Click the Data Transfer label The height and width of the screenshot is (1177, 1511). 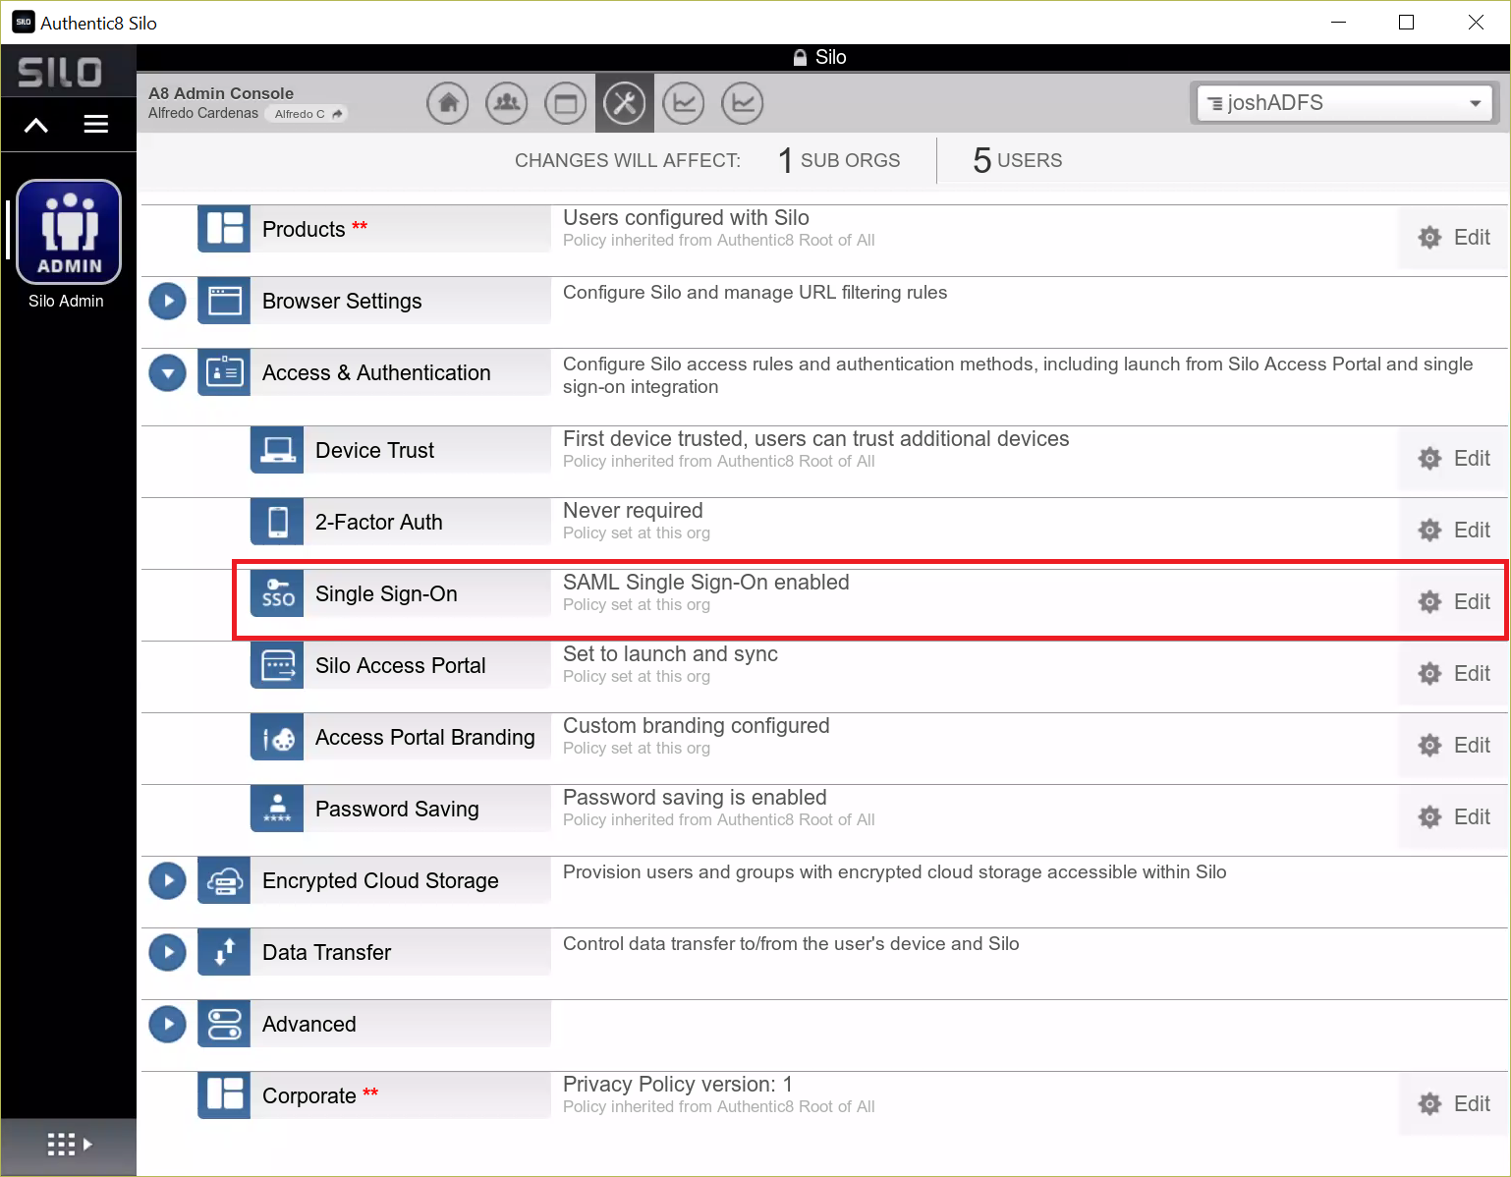point(326,953)
